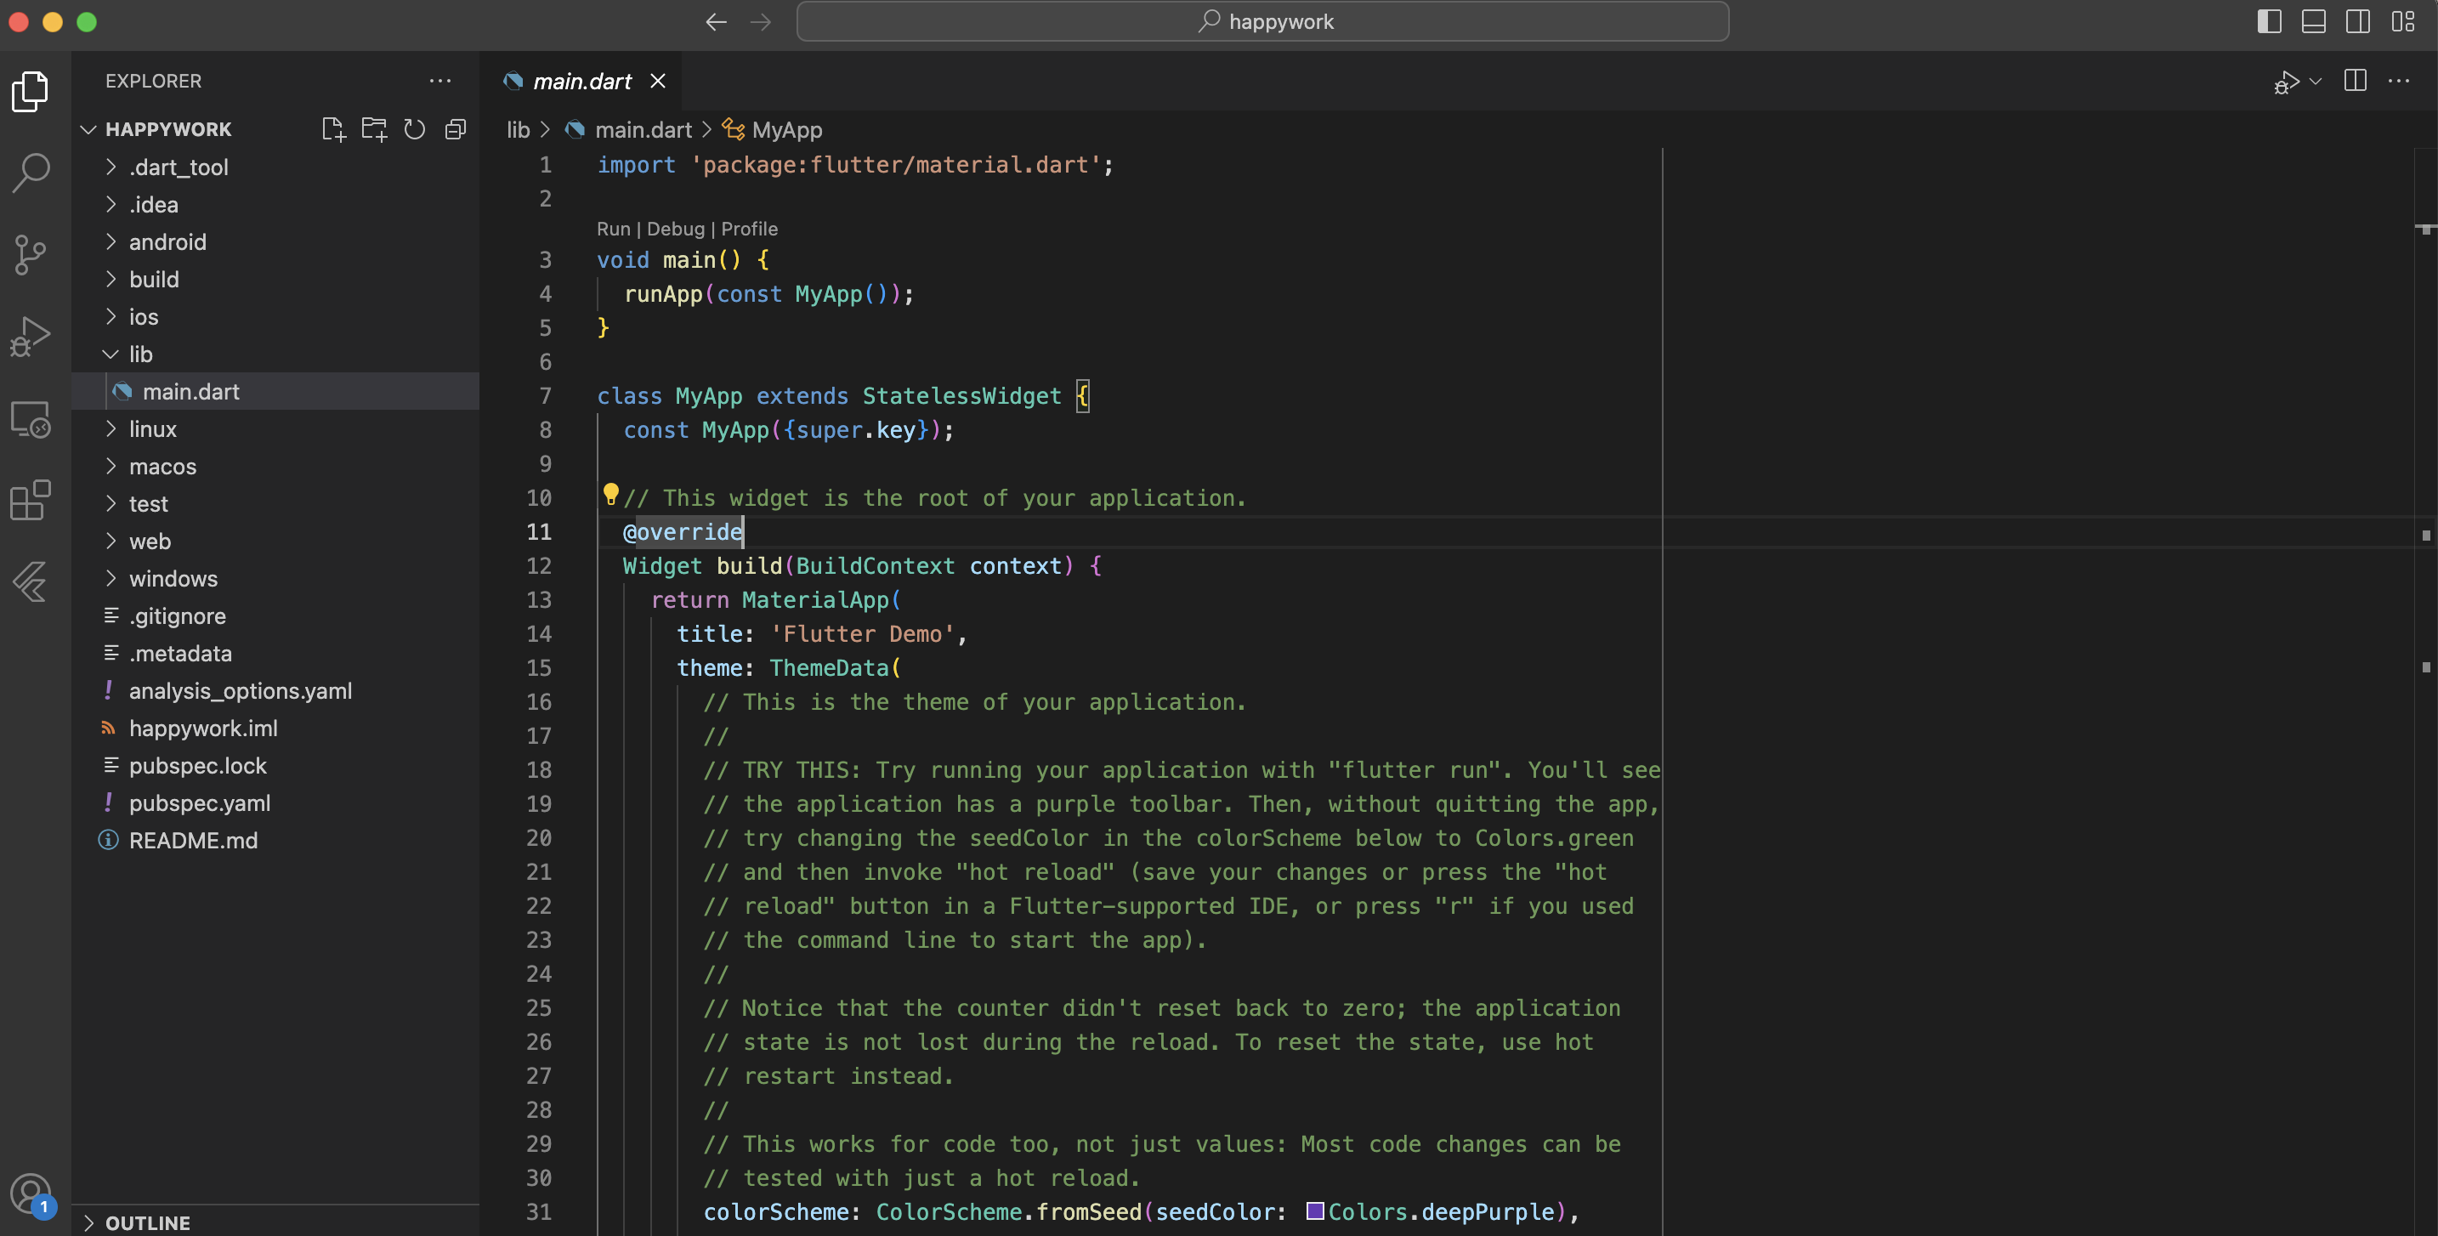
Task: Expand the android folder
Action: point(167,242)
